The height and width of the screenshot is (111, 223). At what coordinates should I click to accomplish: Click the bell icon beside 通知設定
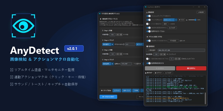point(147,12)
